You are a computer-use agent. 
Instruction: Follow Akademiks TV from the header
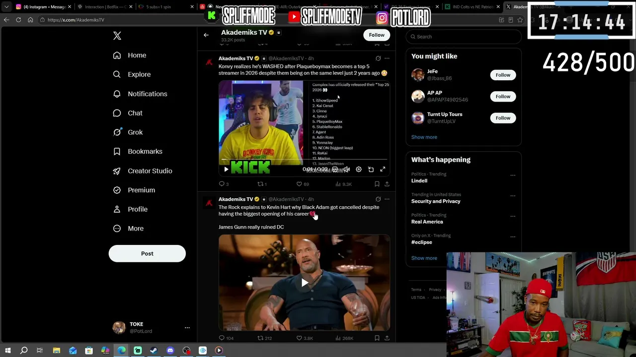click(377, 35)
